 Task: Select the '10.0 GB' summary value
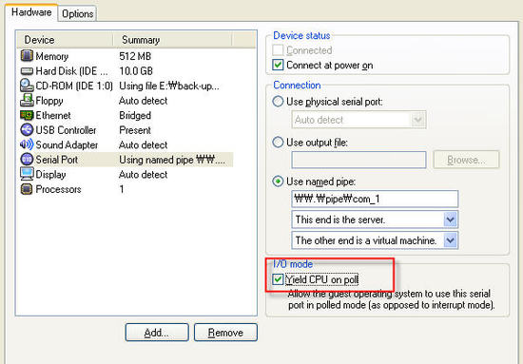click(136, 71)
